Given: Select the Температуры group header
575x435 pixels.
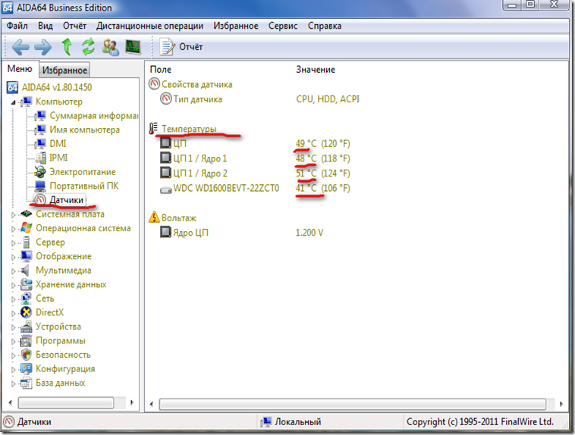Looking at the screenshot, I should [x=183, y=129].
